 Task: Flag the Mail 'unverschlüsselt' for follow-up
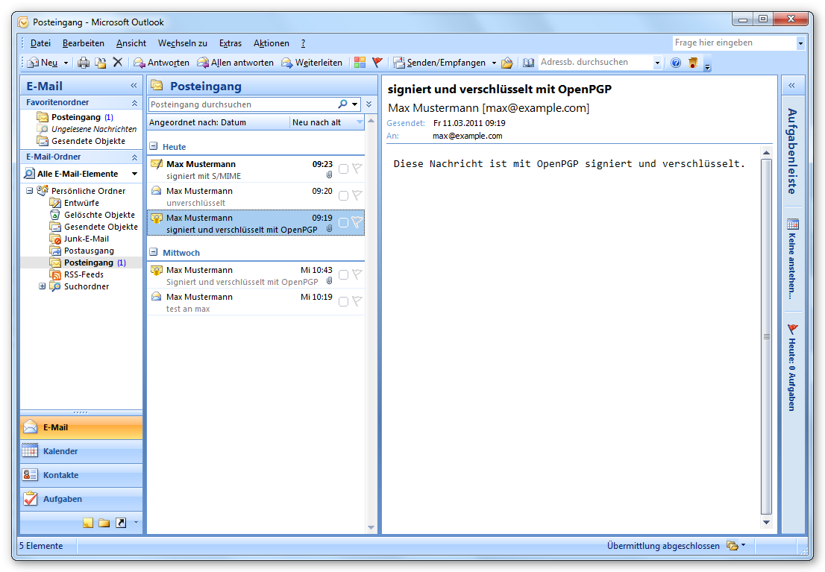click(356, 195)
